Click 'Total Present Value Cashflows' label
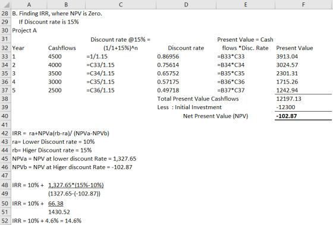Viewport: 333px width, 225px height. 198,99
